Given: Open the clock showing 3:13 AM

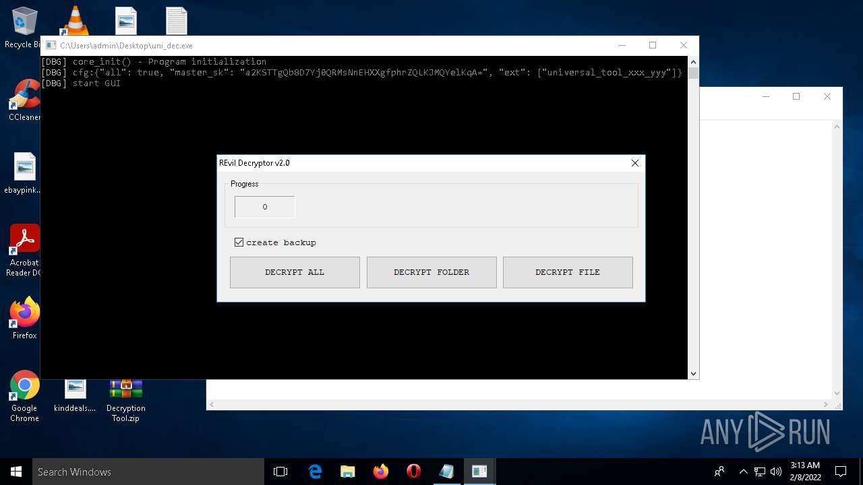Looking at the screenshot, I should 805,472.
